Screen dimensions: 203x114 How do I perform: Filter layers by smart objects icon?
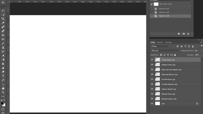193,46
